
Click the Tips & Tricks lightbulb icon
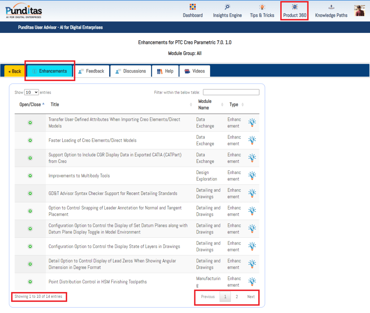coord(262,7)
